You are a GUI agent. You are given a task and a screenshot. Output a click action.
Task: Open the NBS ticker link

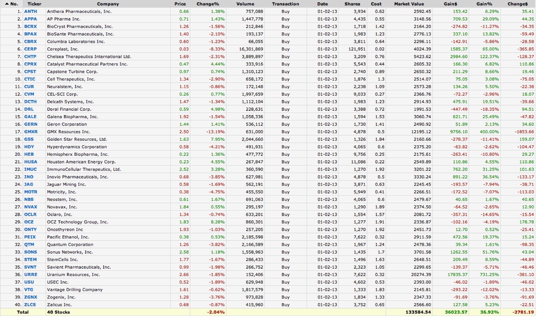(x=29, y=200)
